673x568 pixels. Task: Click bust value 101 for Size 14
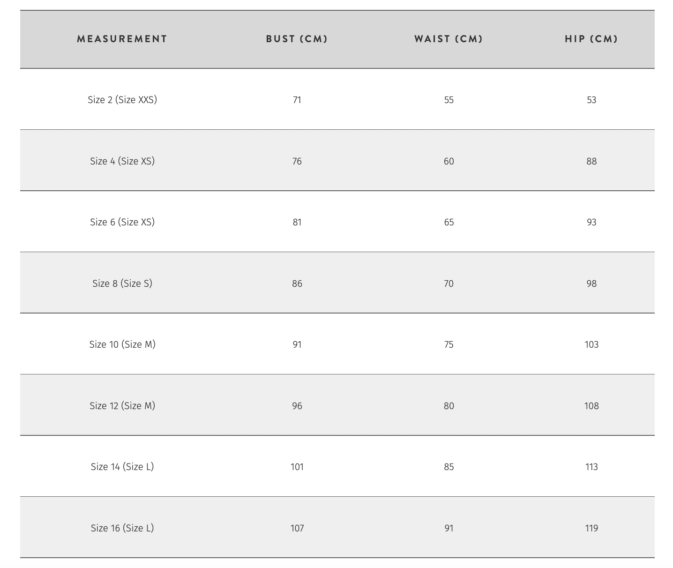(x=297, y=467)
